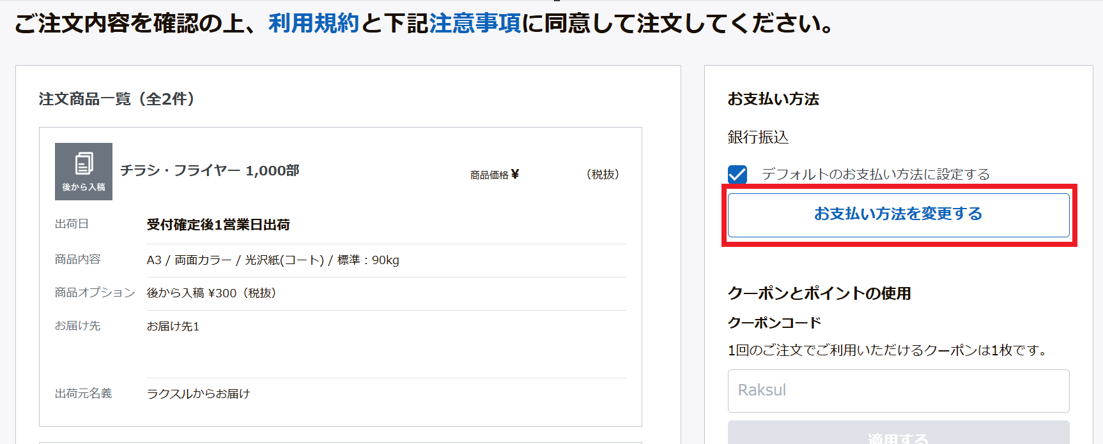Click the お支払い方法 section heading

pyautogui.click(x=773, y=99)
